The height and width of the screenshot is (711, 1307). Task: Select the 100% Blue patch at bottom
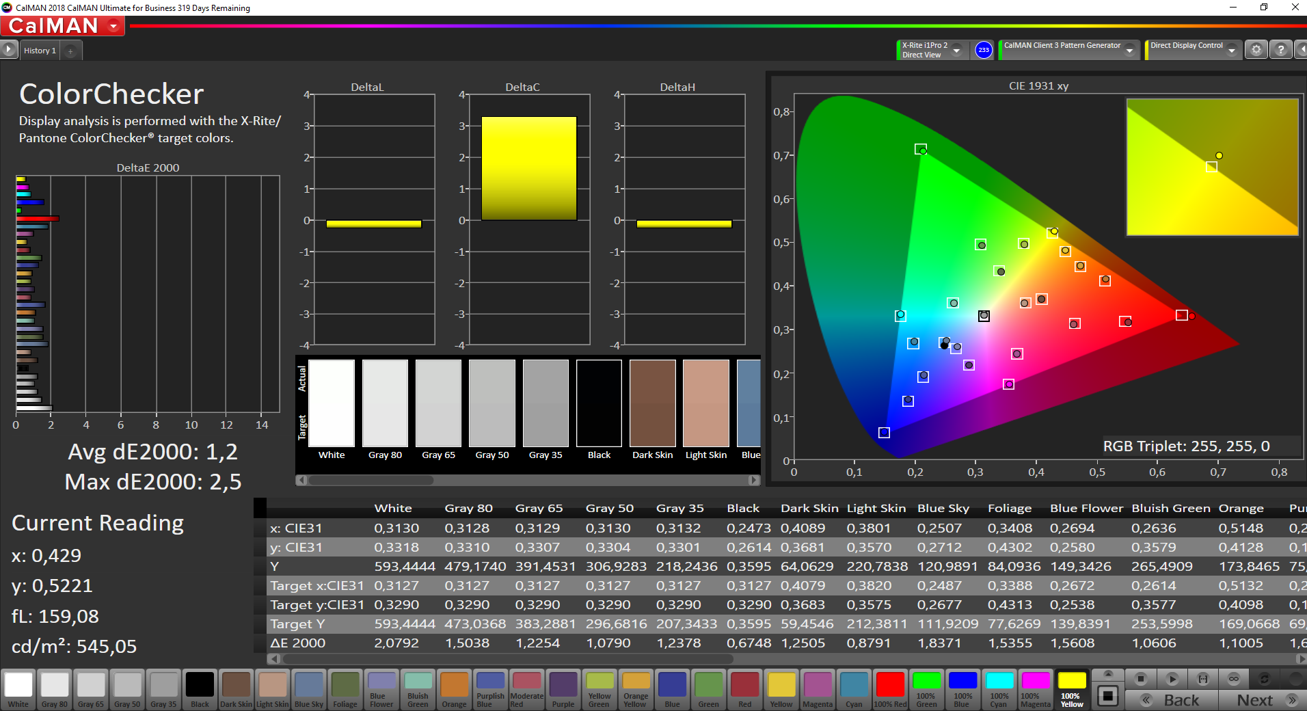(962, 690)
